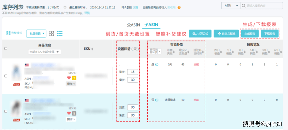The image size is (288, 130).
Task: Click the 到货 days input in first row
Action: click(x=132, y=72)
